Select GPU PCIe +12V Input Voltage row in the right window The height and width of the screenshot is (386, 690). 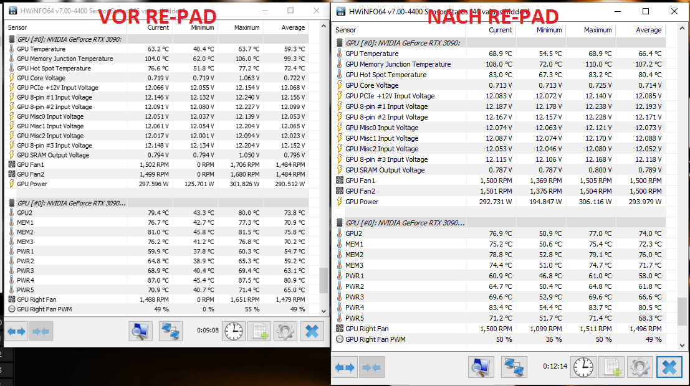[x=499, y=96]
